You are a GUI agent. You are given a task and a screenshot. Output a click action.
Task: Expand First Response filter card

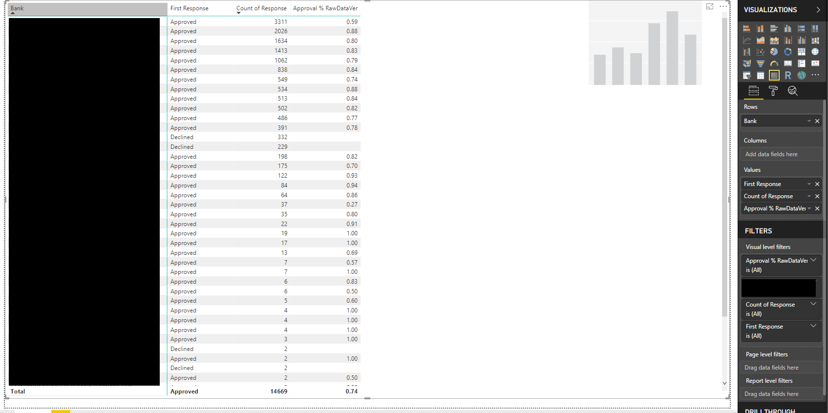(x=813, y=326)
